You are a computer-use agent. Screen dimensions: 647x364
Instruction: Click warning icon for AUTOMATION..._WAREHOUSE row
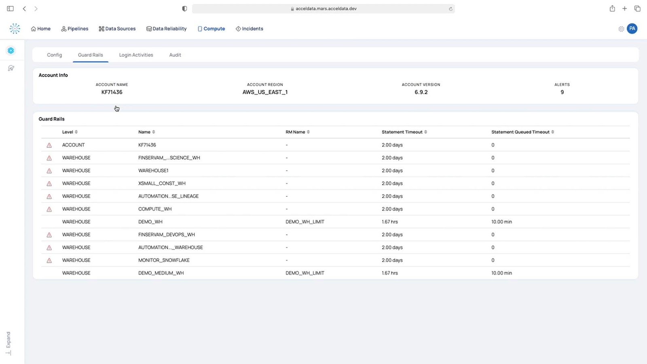tap(49, 248)
